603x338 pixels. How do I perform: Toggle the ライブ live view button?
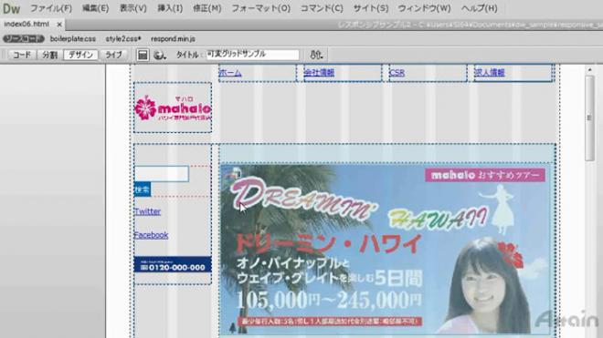(x=114, y=55)
